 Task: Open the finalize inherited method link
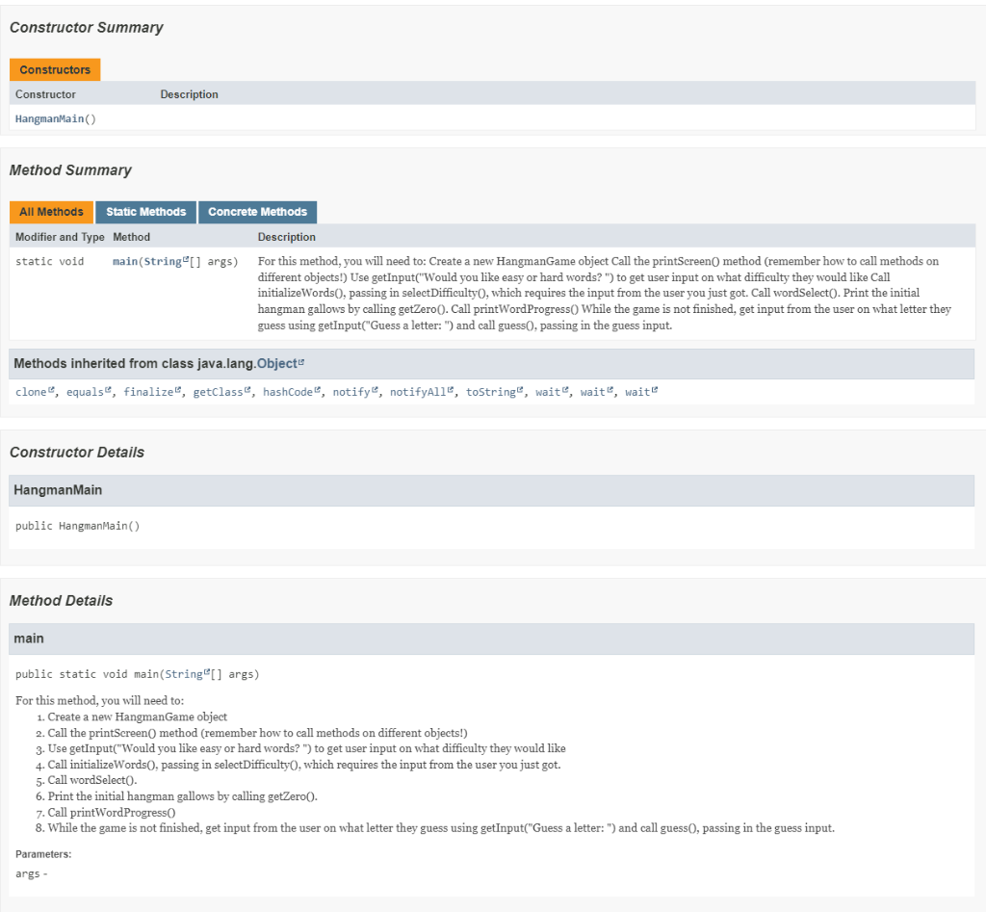coord(148,393)
